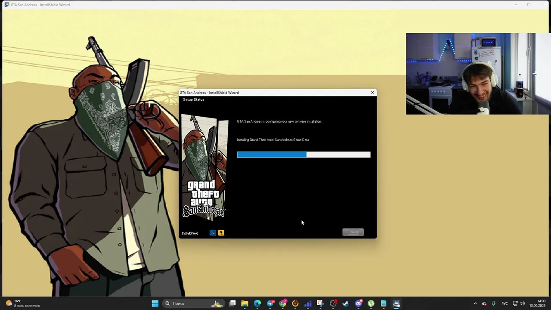Switch input language via РУС indicator

505,304
